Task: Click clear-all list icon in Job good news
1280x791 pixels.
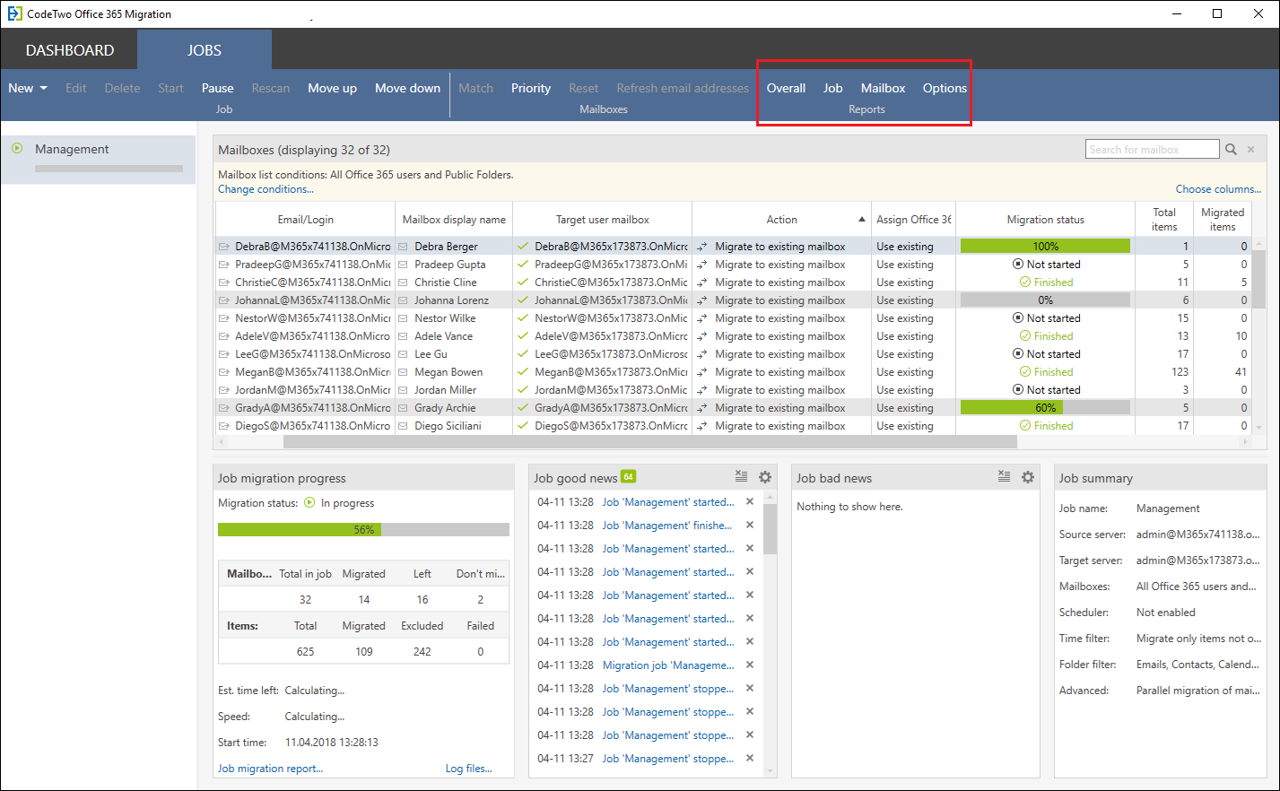Action: click(x=741, y=476)
